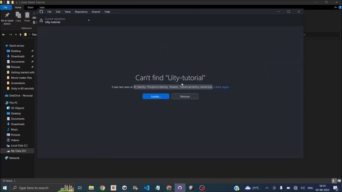Switch to the View tab in File Explorer

tap(42, 7)
